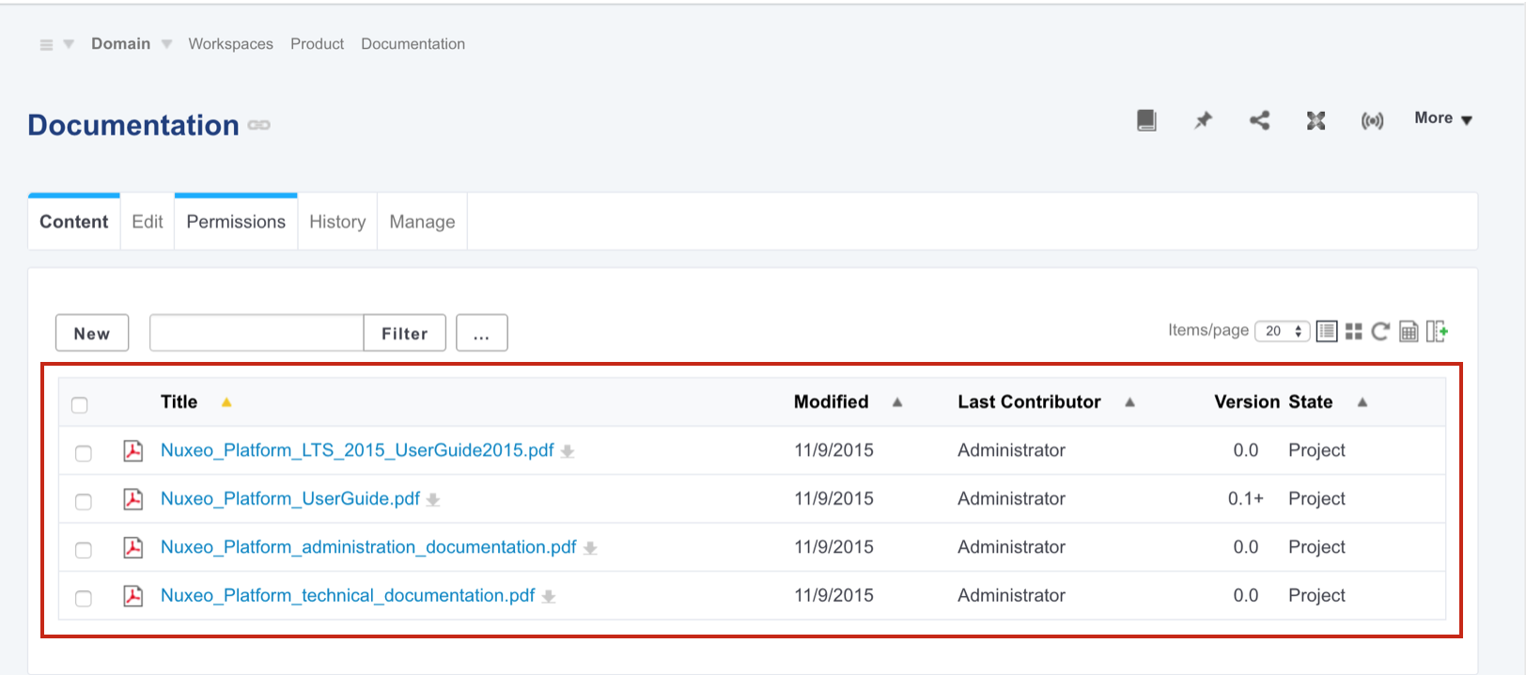The width and height of the screenshot is (1526, 675).
Task: Open the More actions dropdown
Action: pyautogui.click(x=1443, y=118)
